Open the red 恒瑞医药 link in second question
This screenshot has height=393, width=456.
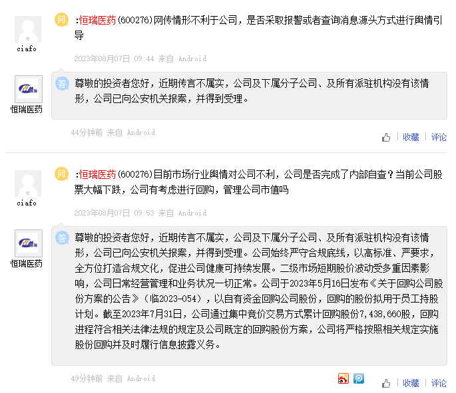tap(98, 175)
